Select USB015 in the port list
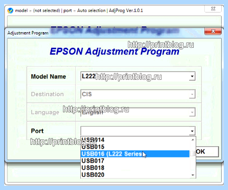228x190 pixels. pyautogui.click(x=135, y=147)
